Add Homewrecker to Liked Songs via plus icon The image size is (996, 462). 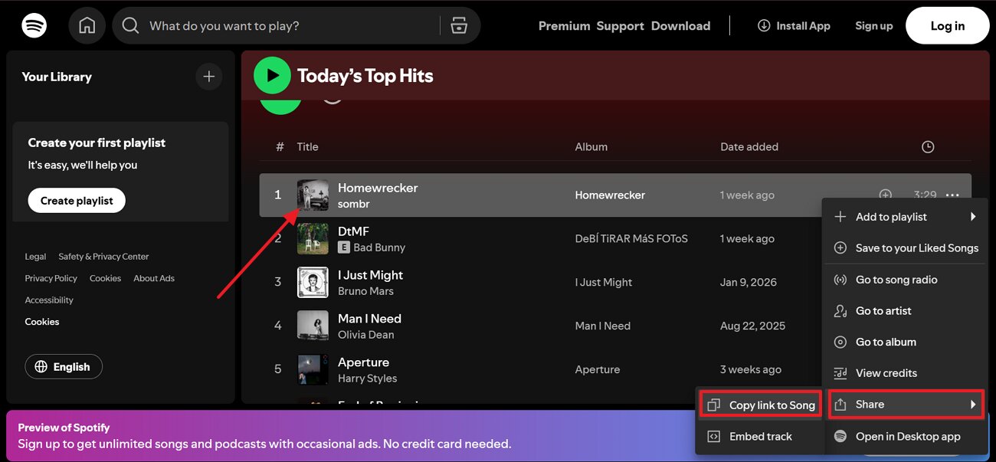(886, 195)
